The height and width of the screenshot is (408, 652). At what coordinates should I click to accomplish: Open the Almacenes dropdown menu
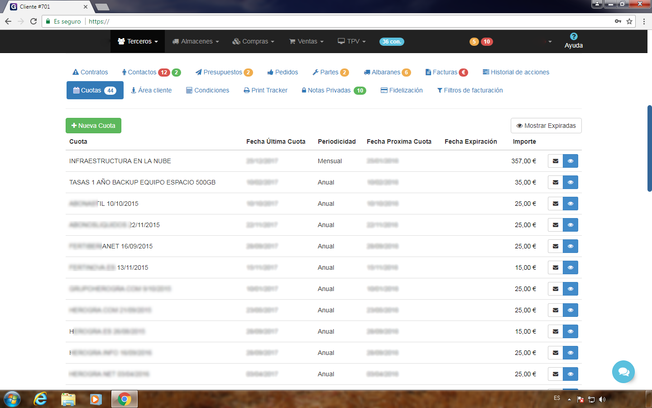point(196,41)
